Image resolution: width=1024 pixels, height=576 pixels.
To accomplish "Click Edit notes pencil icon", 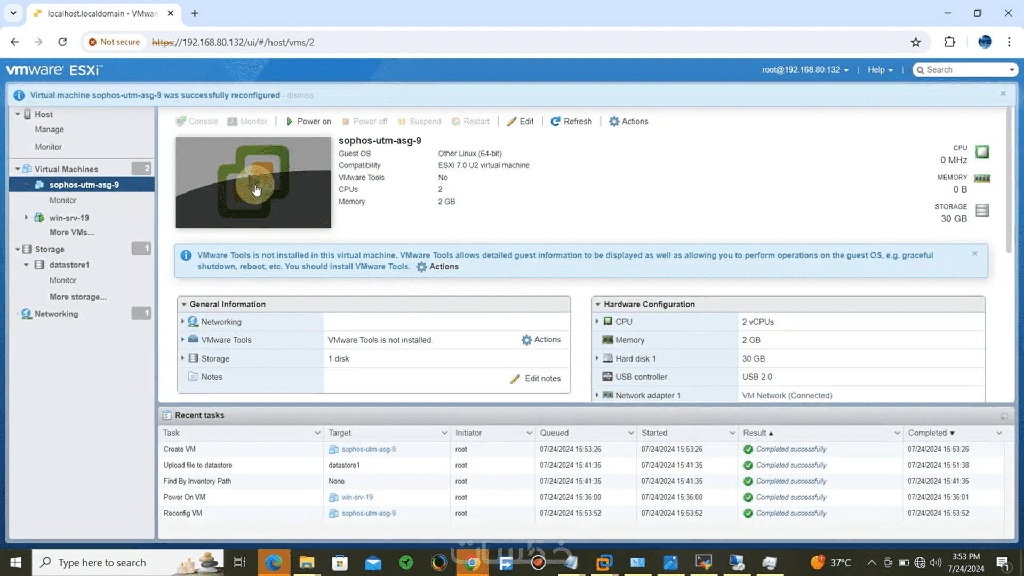I will click(x=515, y=379).
